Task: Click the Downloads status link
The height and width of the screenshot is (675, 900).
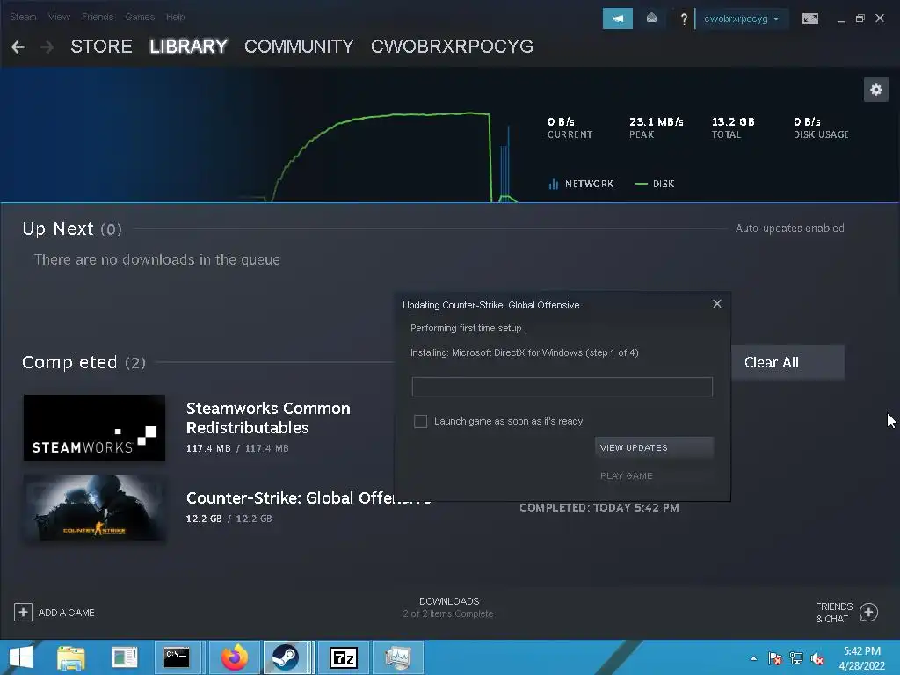Action: pyautogui.click(x=448, y=607)
